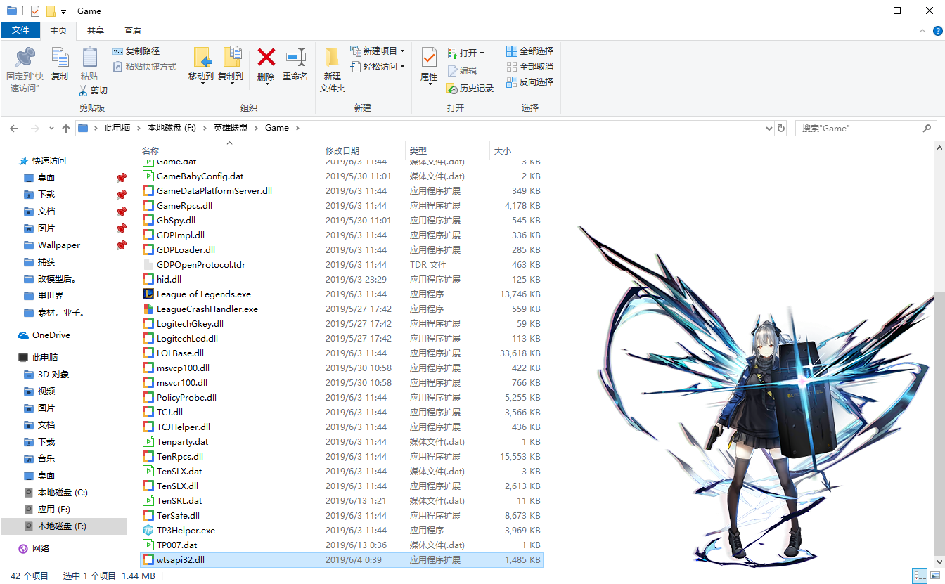
Task: Select OneDrive in navigation pane
Action: (x=51, y=335)
